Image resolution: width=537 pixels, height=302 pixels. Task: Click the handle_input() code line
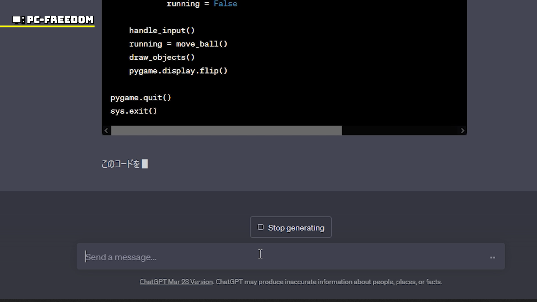(x=162, y=30)
